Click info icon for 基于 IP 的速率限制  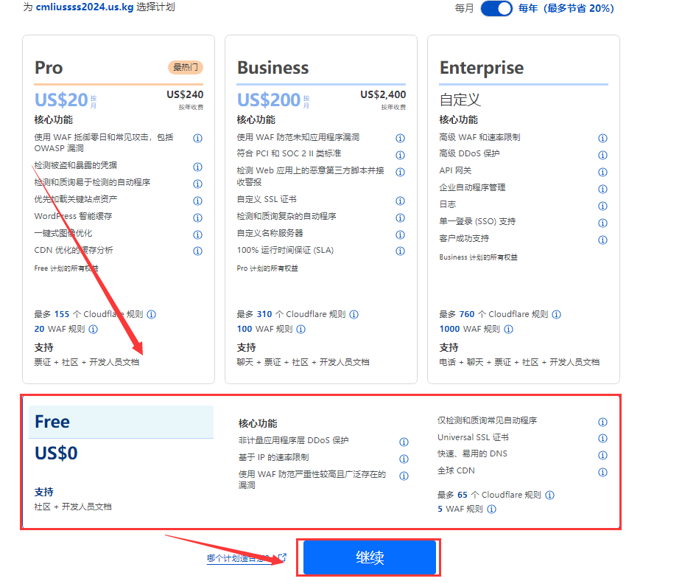(x=404, y=459)
